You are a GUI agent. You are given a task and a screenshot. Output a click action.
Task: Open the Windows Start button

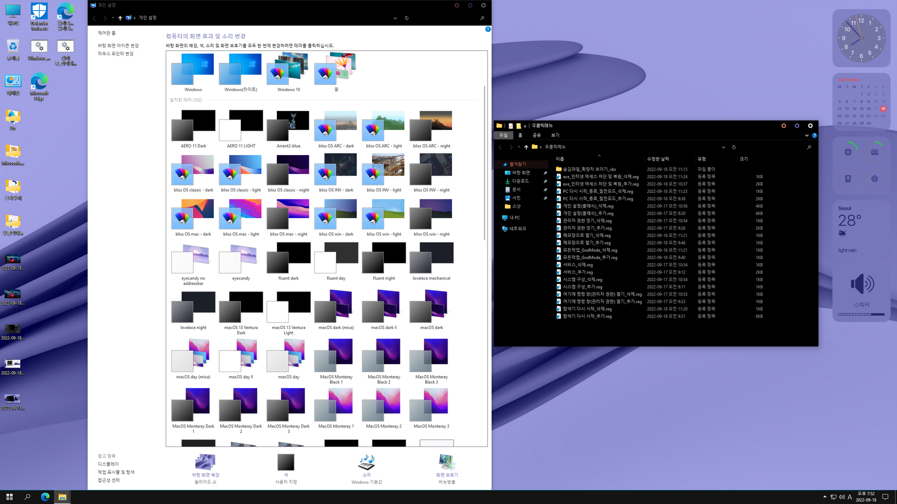[9, 497]
